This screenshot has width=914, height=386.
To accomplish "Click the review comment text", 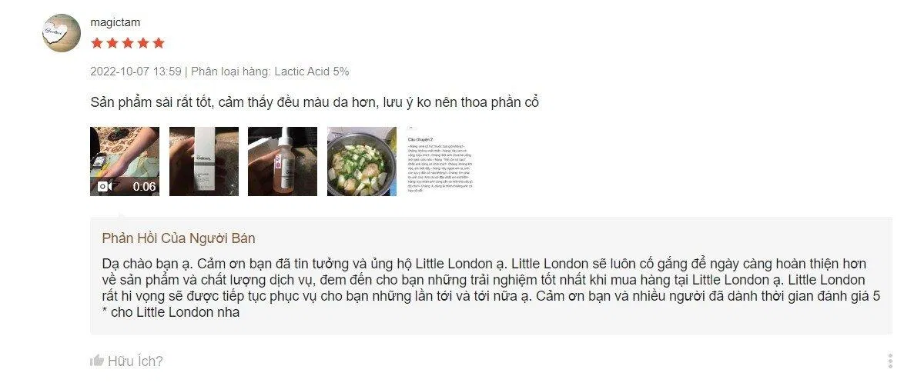I will [x=315, y=103].
